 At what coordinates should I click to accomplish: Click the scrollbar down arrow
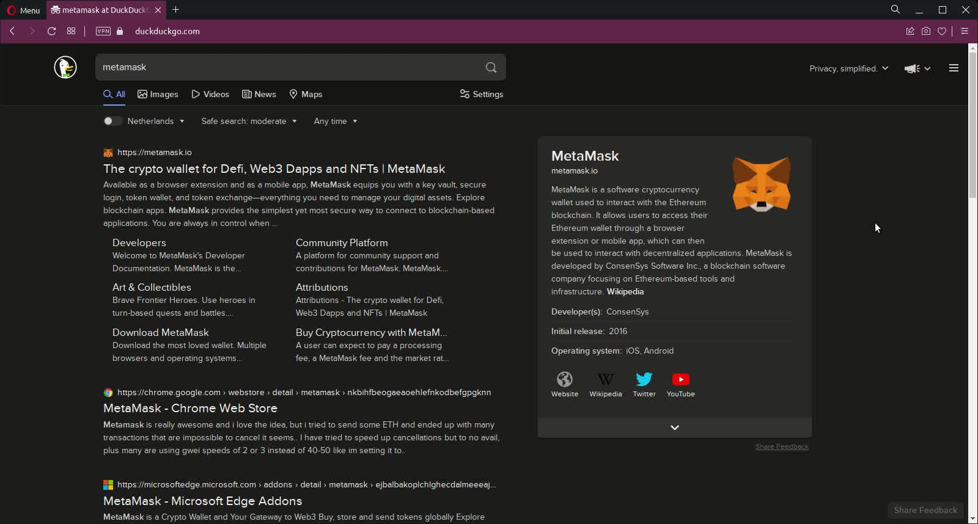pyautogui.click(x=973, y=519)
